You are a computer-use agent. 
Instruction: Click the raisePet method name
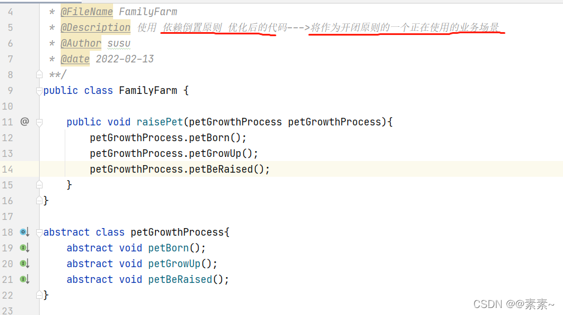pos(160,122)
